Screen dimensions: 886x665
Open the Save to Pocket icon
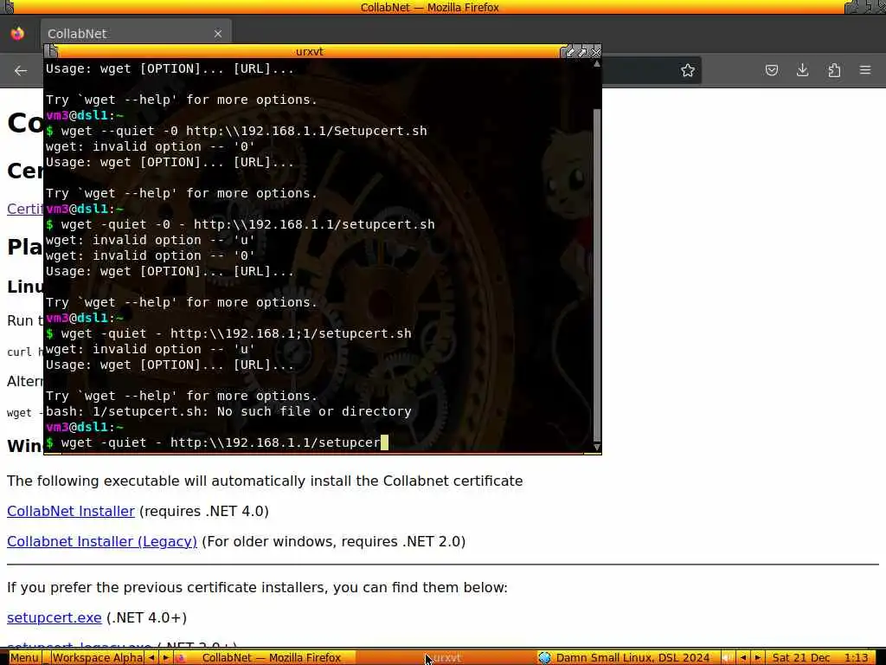771,71
